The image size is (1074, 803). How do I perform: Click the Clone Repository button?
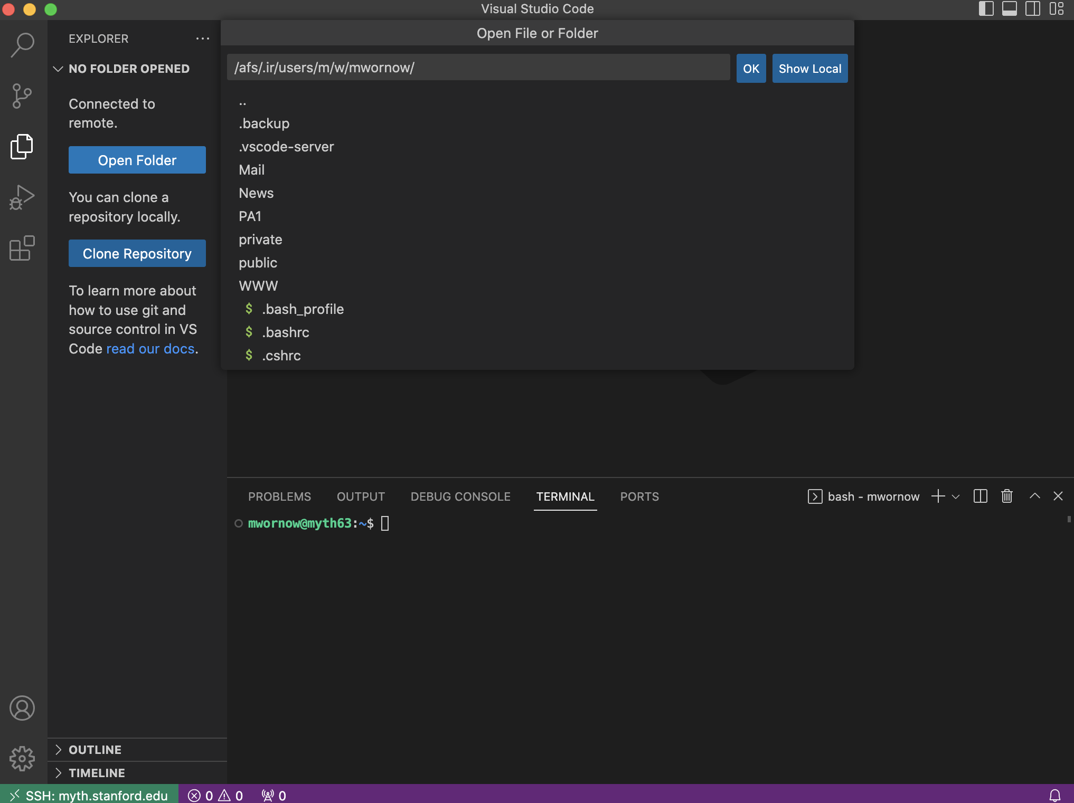(x=137, y=253)
